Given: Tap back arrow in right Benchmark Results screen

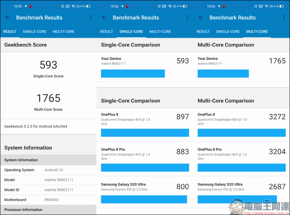Looking at the screenshot, I should 201,17.
